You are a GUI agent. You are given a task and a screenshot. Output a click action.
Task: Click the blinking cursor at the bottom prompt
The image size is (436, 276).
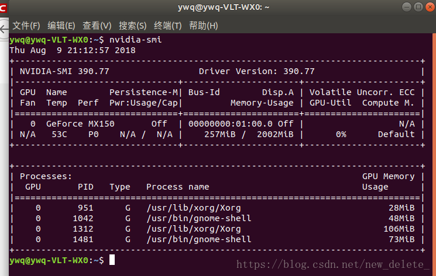112,260
